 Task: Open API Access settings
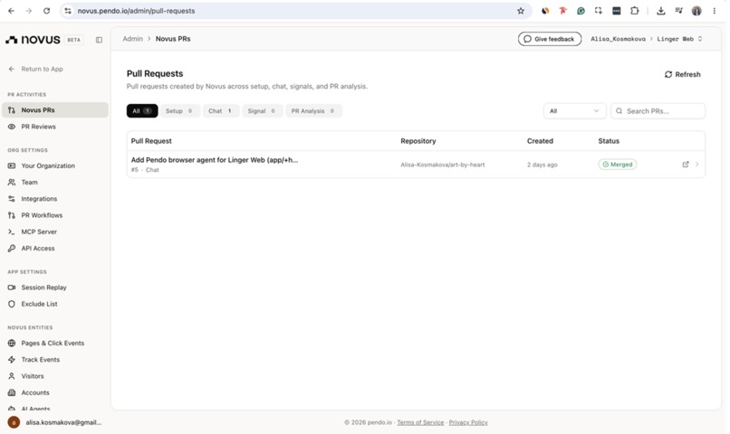click(55, 248)
